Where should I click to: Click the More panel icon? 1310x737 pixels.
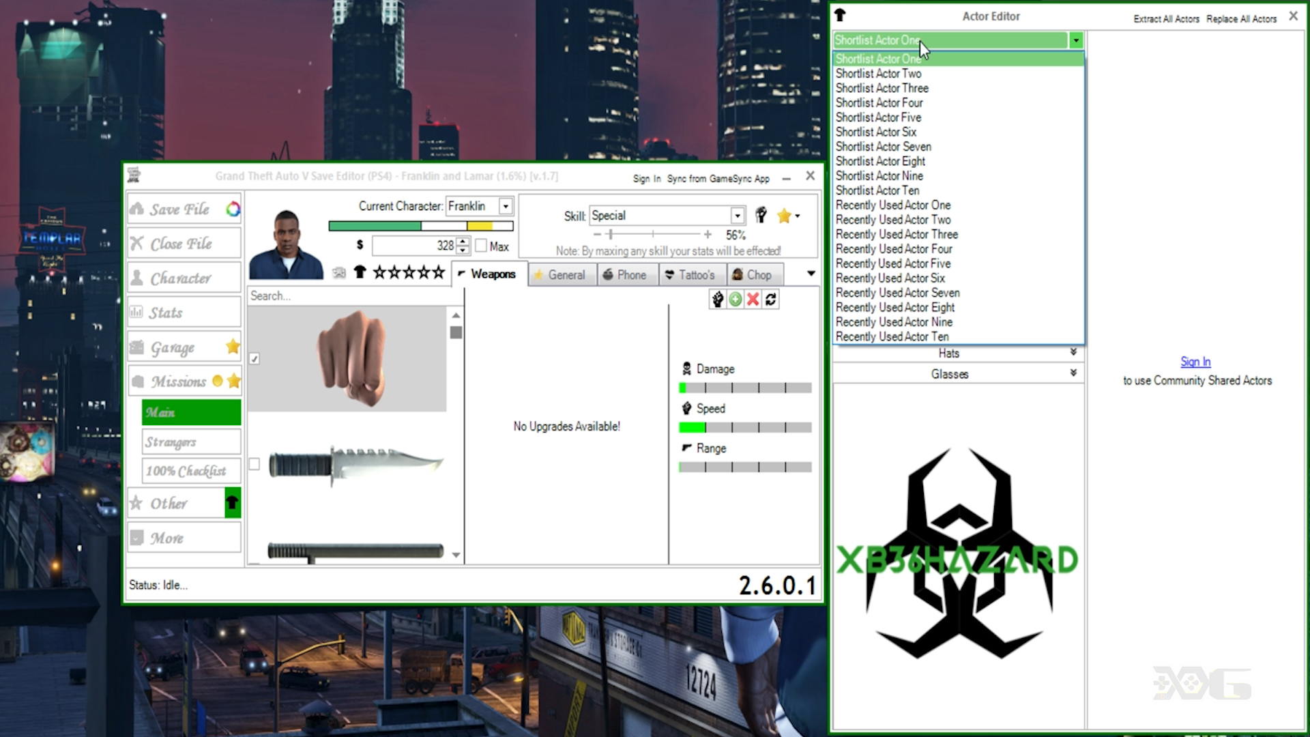[x=136, y=537]
